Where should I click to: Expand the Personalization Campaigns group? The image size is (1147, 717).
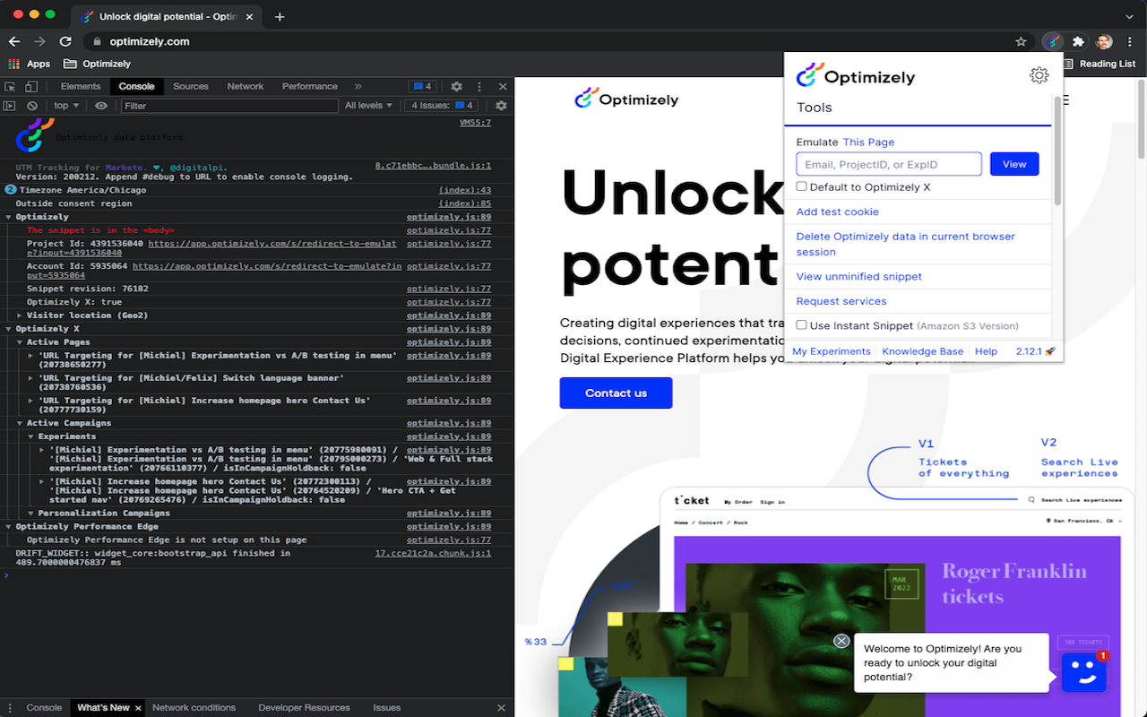click(x=31, y=513)
